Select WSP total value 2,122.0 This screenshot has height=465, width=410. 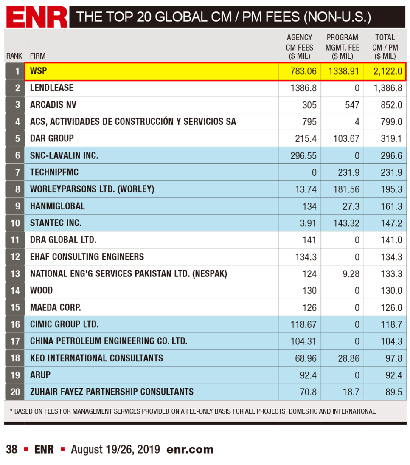(x=388, y=71)
